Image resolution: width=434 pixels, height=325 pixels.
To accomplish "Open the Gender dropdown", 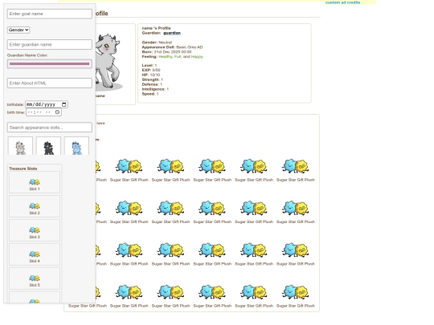I will coord(18,30).
